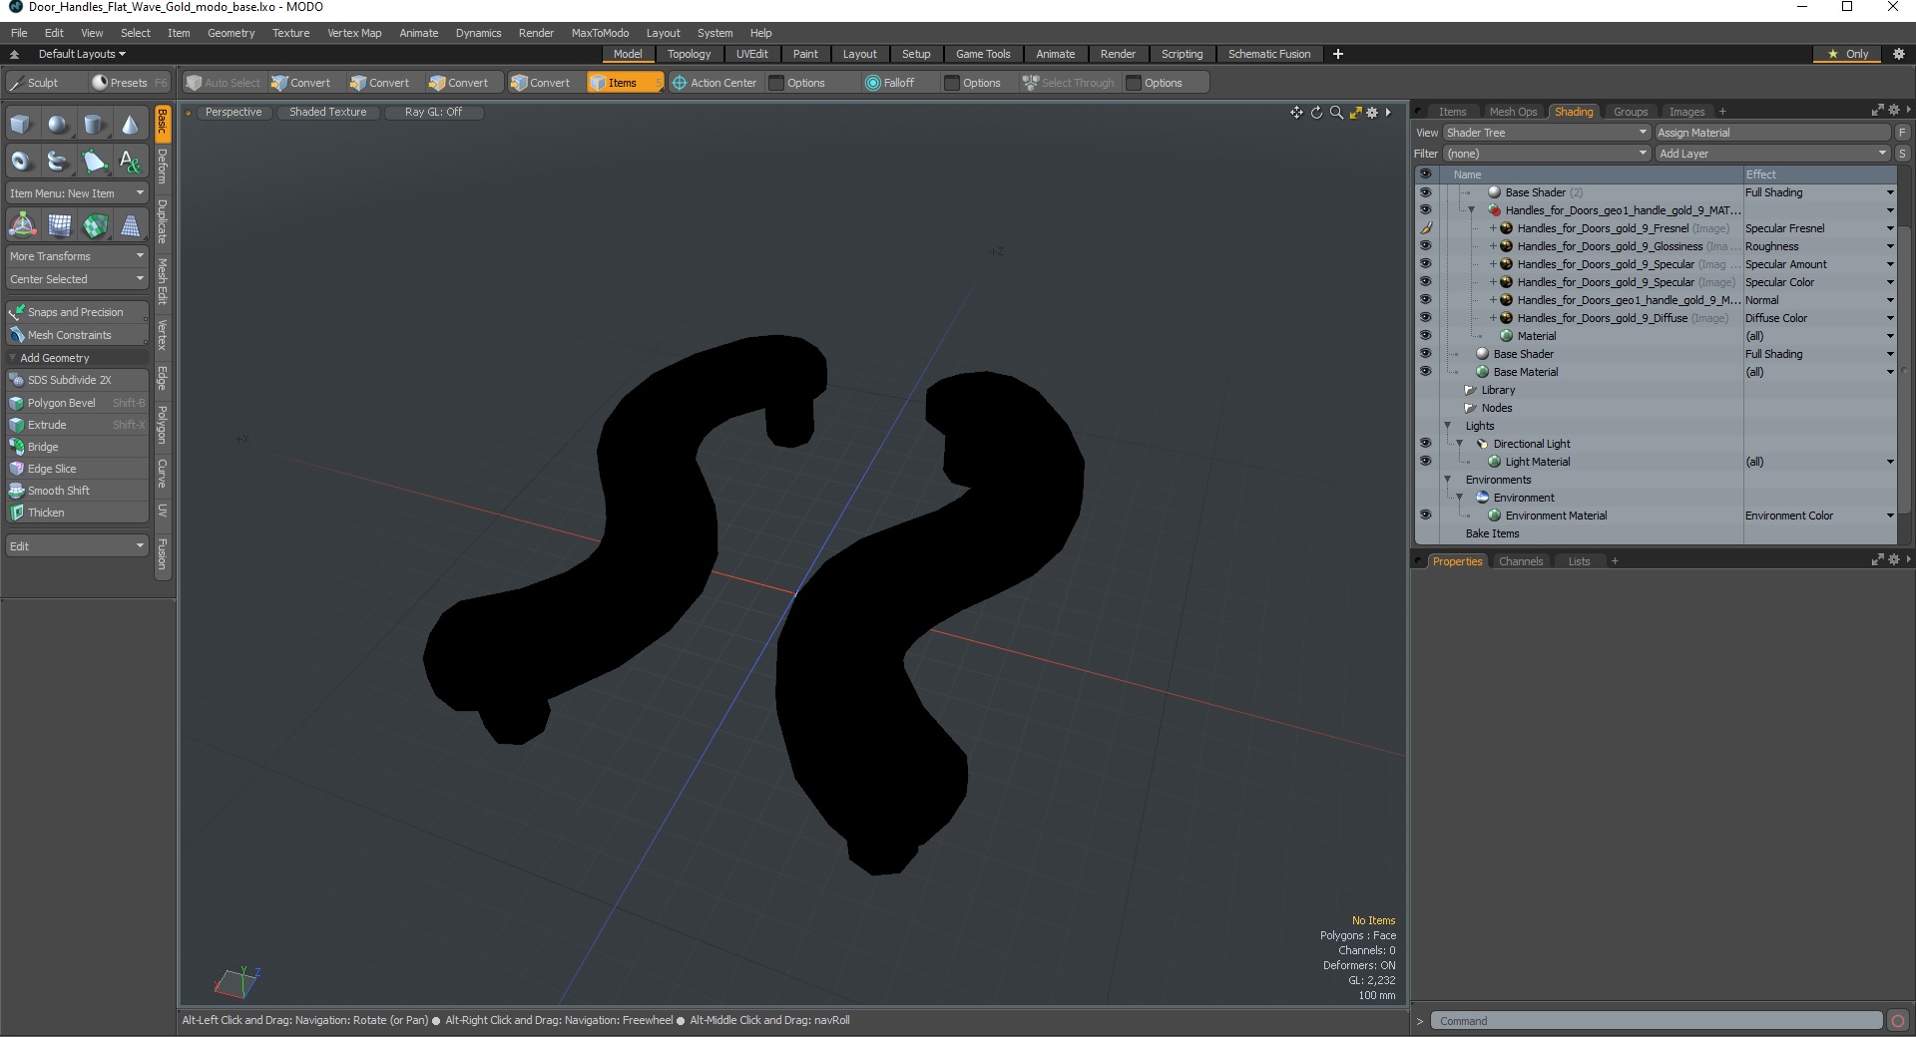Select the Cone primitive tool
Image resolution: width=1916 pixels, height=1037 pixels.
click(x=130, y=125)
